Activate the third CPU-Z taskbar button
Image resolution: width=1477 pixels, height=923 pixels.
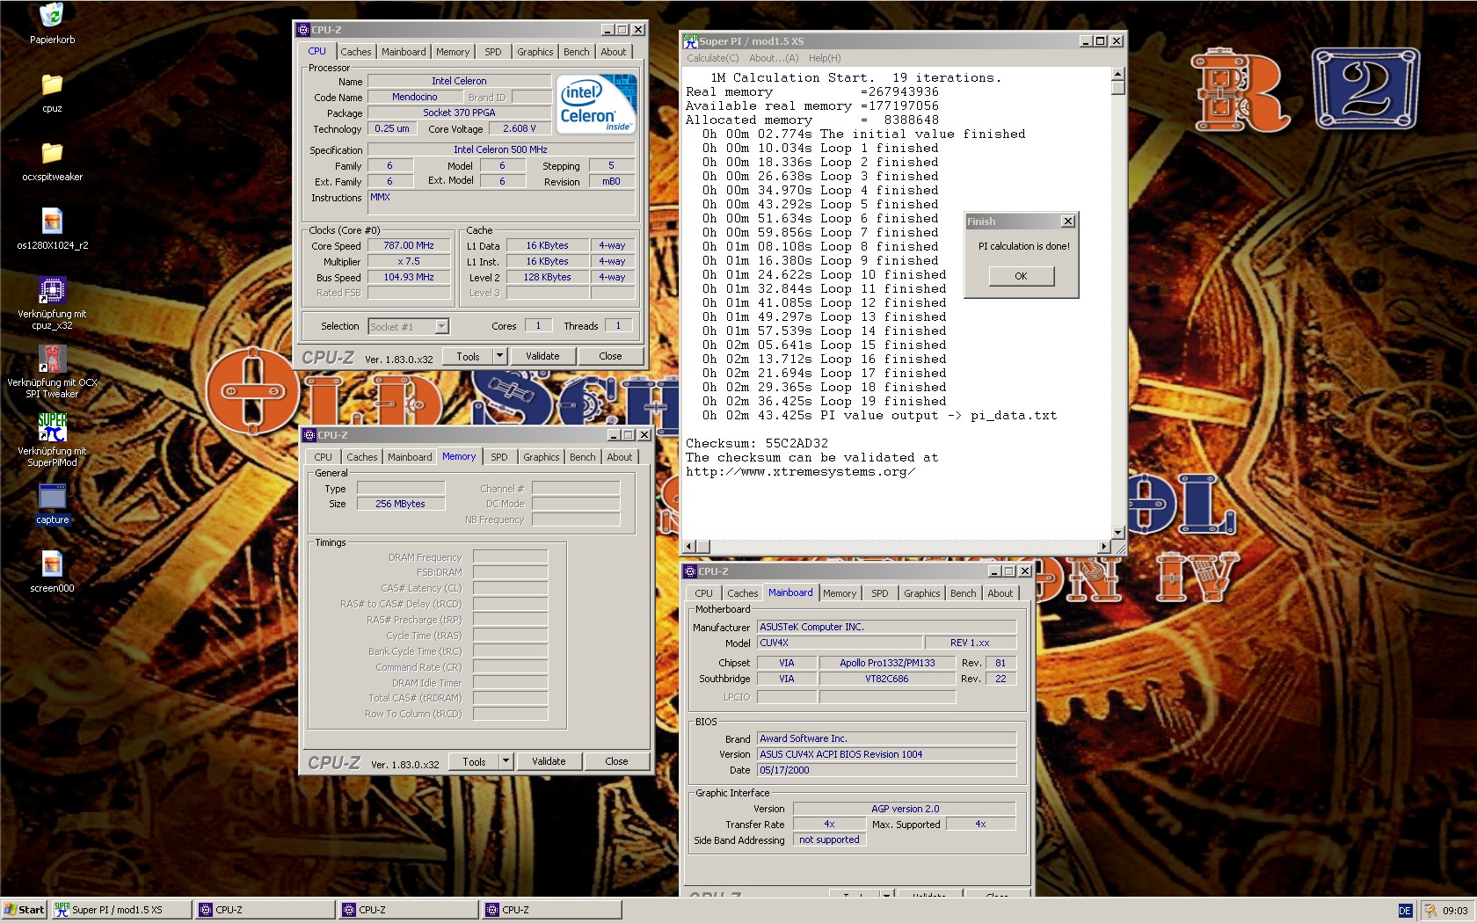[552, 910]
